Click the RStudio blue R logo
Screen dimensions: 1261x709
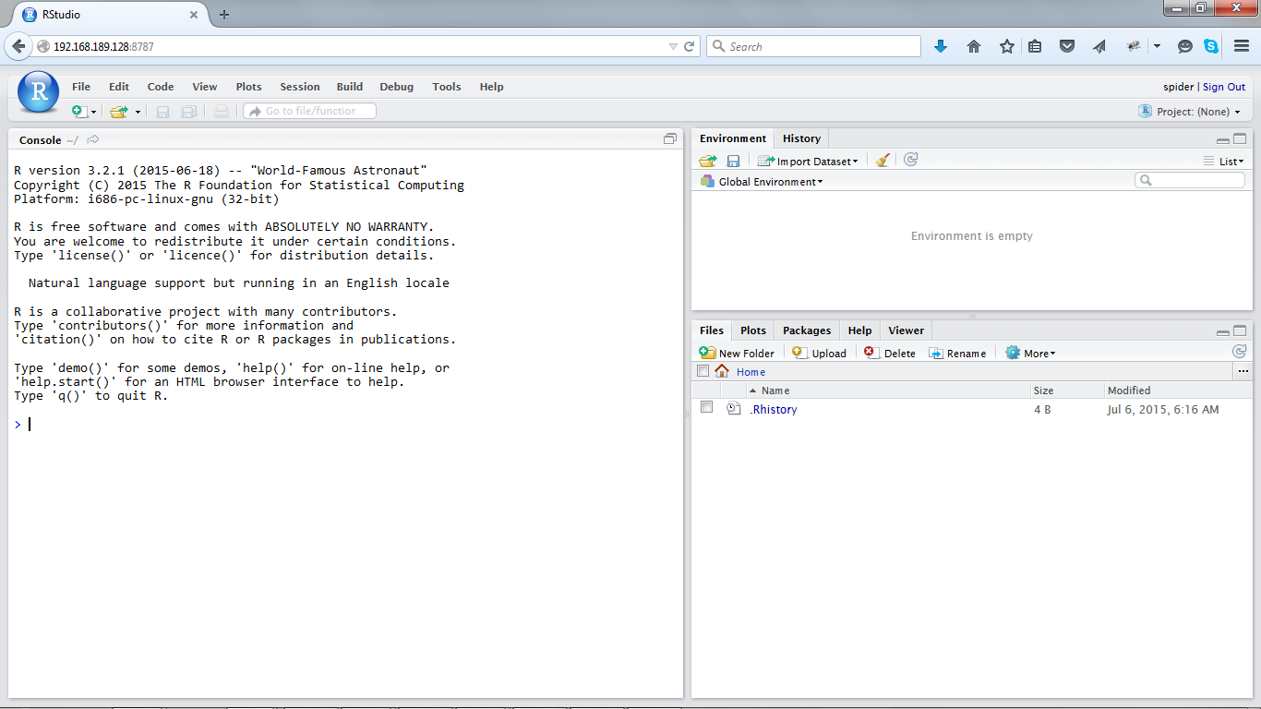coord(39,91)
